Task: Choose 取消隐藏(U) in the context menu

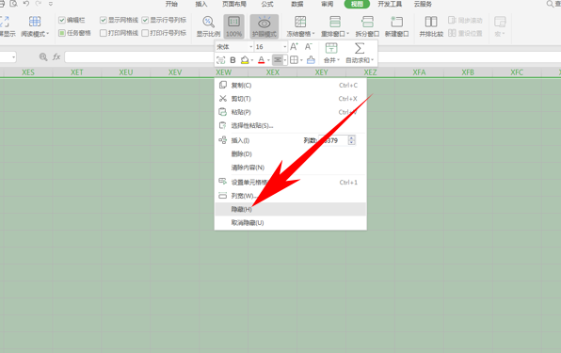Action: (x=291, y=223)
